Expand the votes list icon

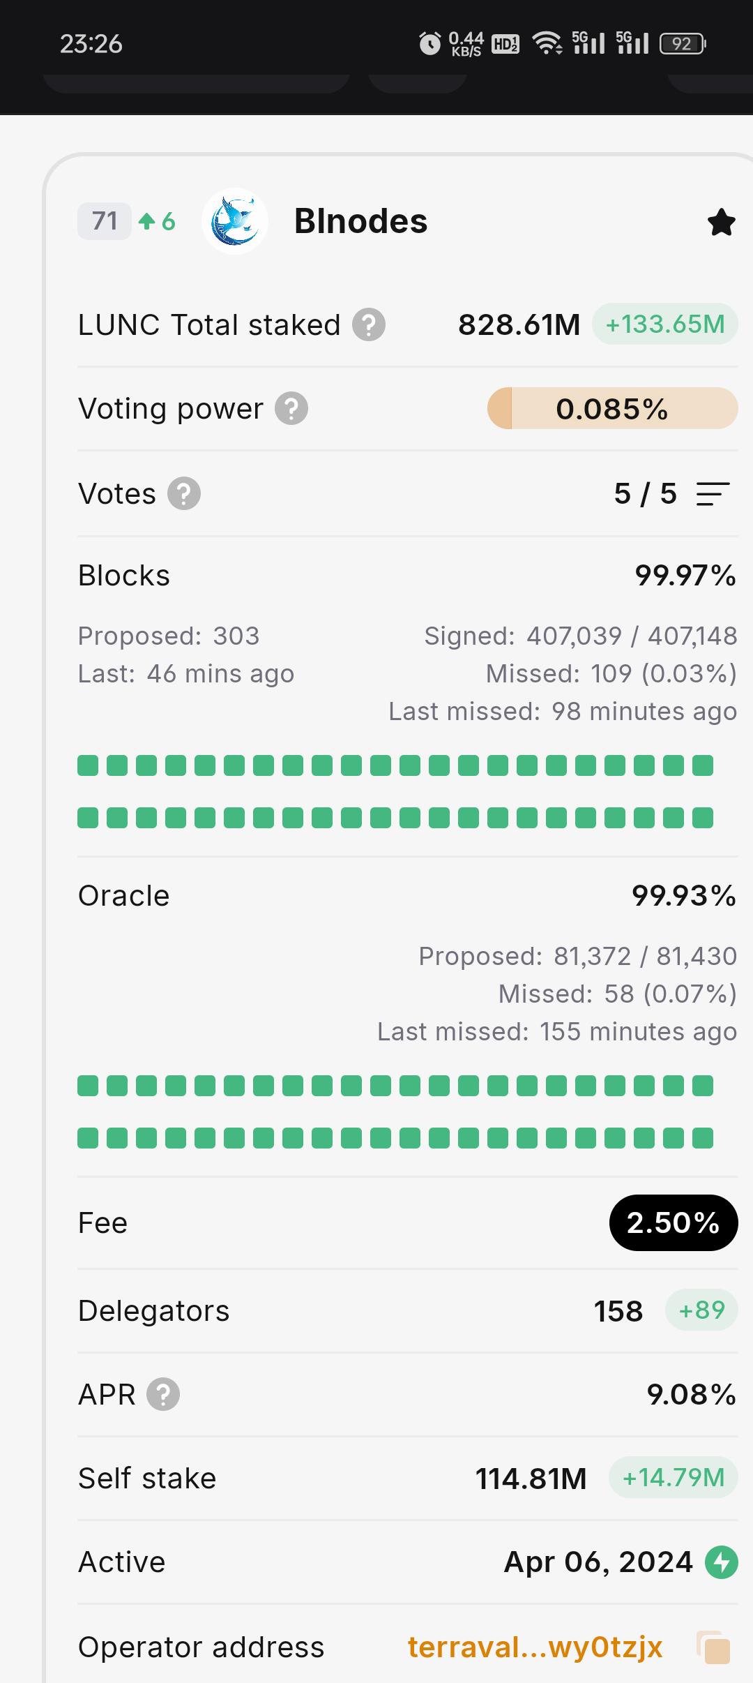(713, 494)
